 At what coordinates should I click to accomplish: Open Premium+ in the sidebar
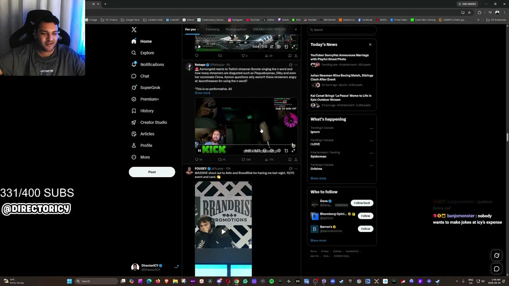coord(145,99)
